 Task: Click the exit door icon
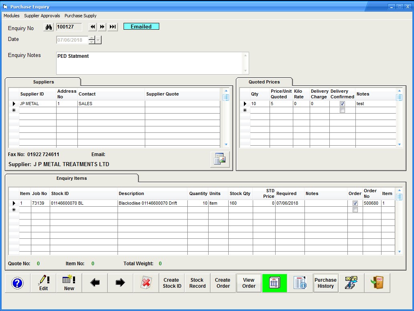coord(377,283)
